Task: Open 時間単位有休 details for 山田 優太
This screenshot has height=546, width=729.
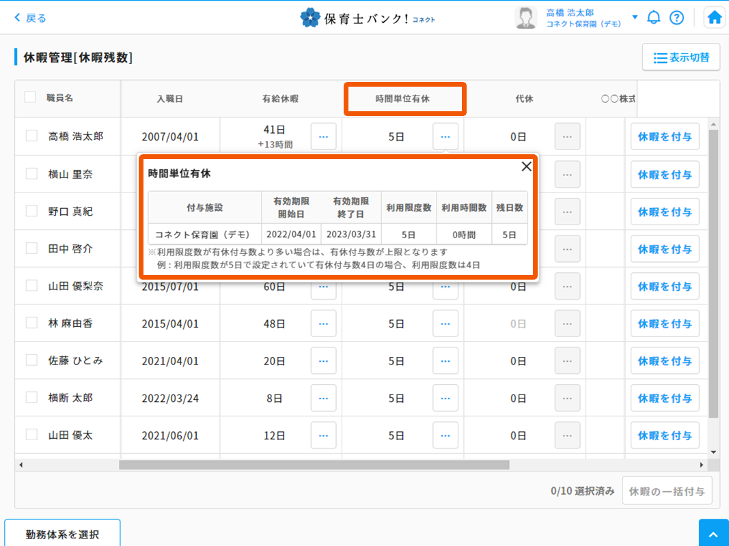Action: click(445, 435)
